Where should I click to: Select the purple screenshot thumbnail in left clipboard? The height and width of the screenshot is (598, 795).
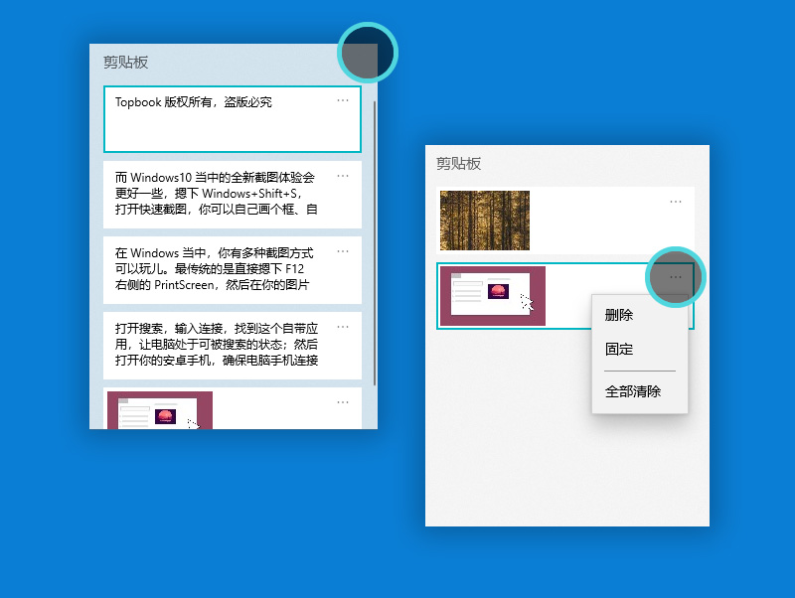[160, 410]
